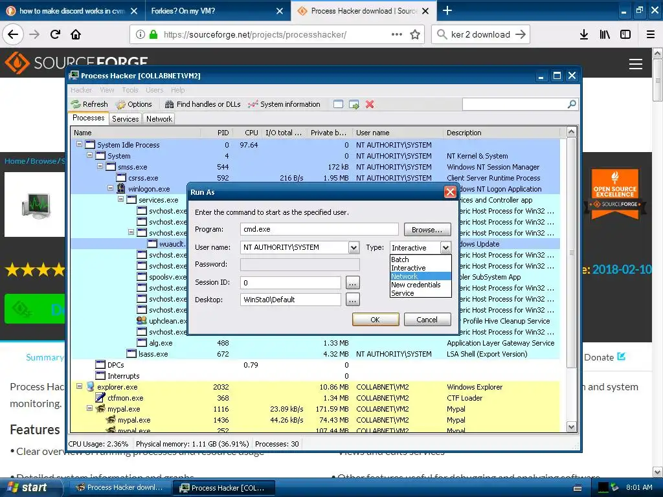The height and width of the screenshot is (497, 663).
Task: Select the alg.exe process row
Action: [315, 343]
